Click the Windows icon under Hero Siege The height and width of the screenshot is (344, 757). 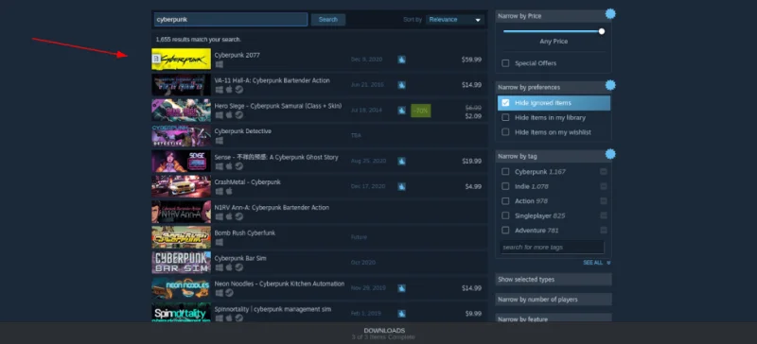[220, 115]
